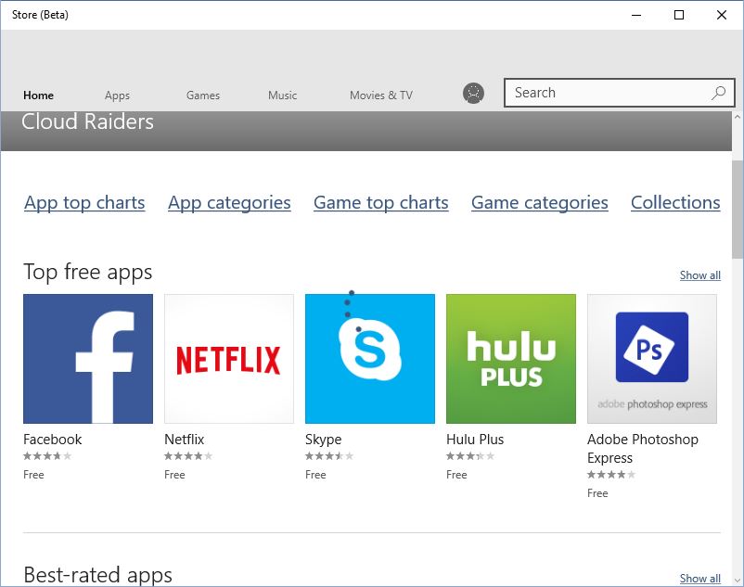744x587 pixels.
Task: Click the Top free apps heading
Action: [x=88, y=273]
